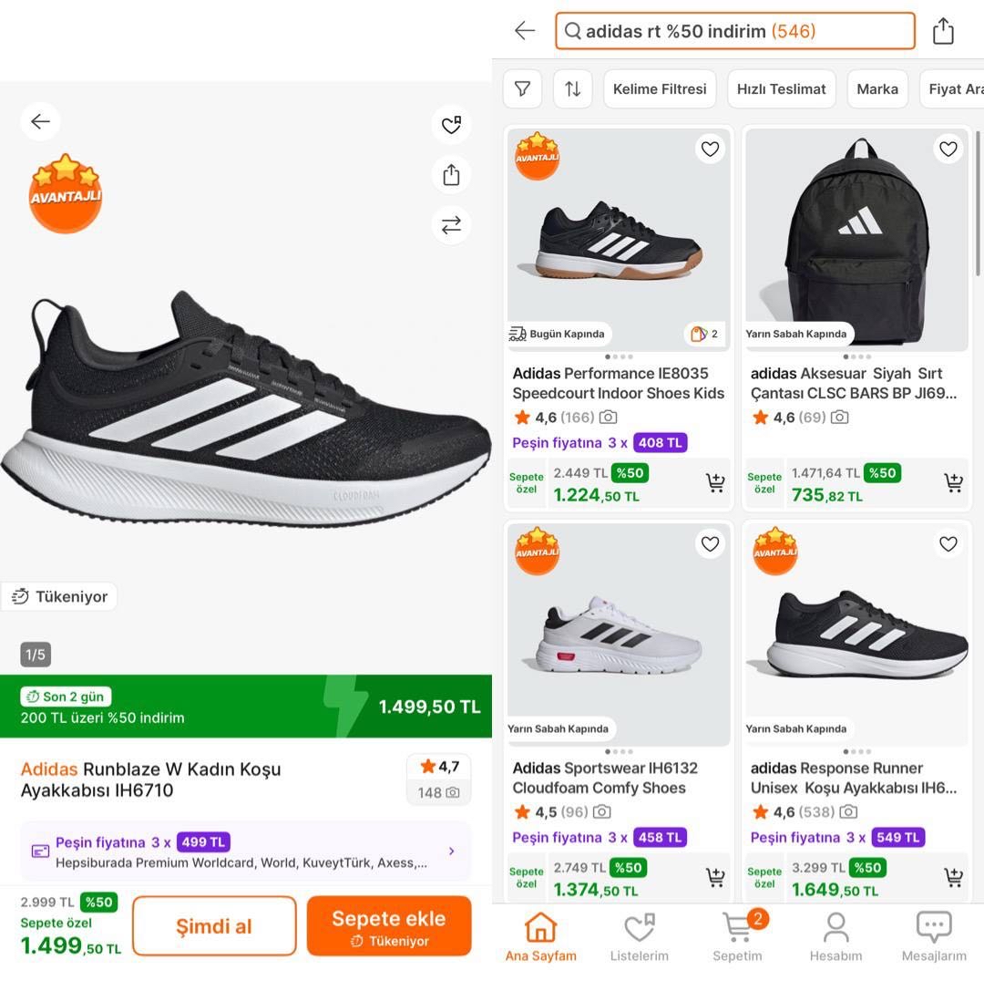This screenshot has height=991, width=984.
Task: Expand the Marka filter
Action: click(x=877, y=88)
